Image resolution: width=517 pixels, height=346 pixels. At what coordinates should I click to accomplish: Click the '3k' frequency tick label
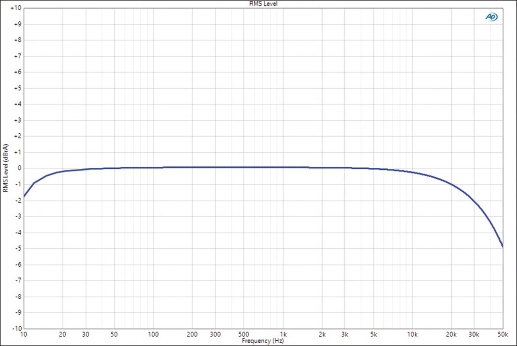click(345, 334)
